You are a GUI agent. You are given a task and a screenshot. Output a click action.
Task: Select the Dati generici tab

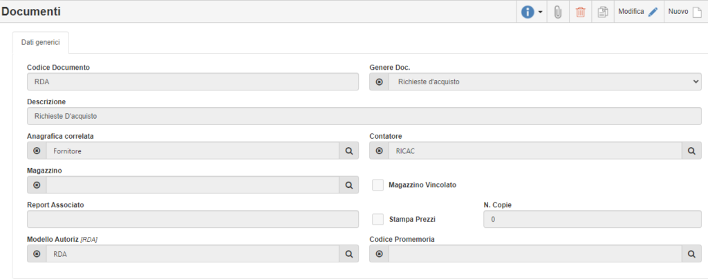[41, 42]
